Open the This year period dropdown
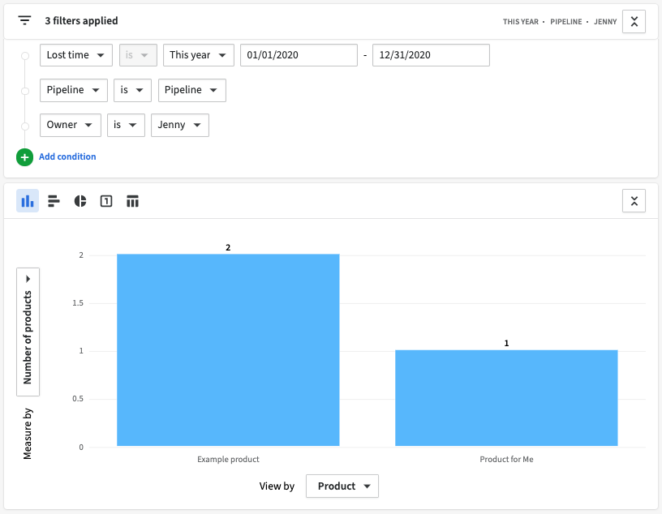Image resolution: width=662 pixels, height=514 pixels. pos(199,55)
